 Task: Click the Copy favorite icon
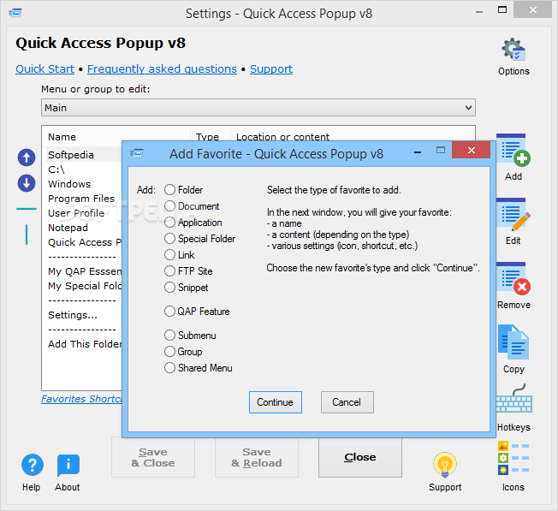tap(513, 342)
